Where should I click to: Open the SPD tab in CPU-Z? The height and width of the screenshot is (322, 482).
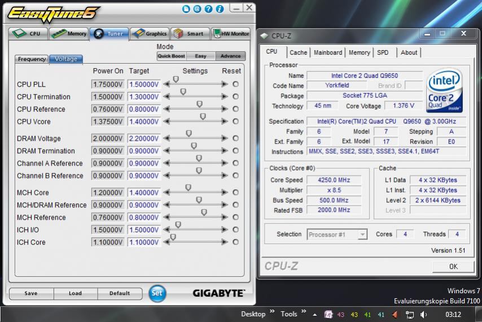pyautogui.click(x=383, y=53)
